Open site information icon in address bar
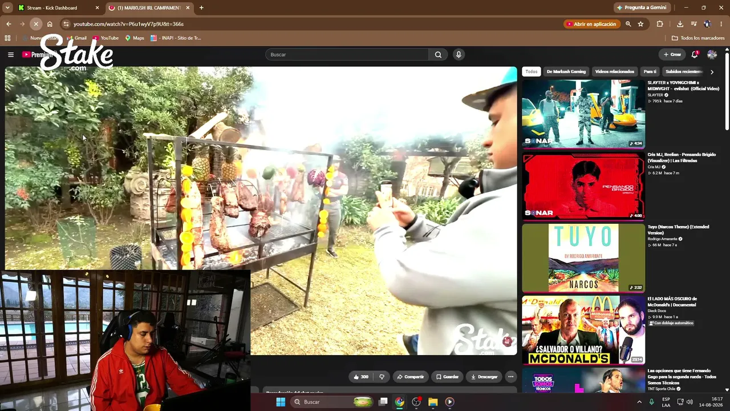 pyautogui.click(x=66, y=24)
